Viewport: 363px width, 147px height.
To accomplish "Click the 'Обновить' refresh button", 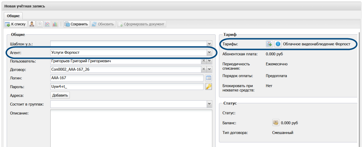I will (x=103, y=24).
